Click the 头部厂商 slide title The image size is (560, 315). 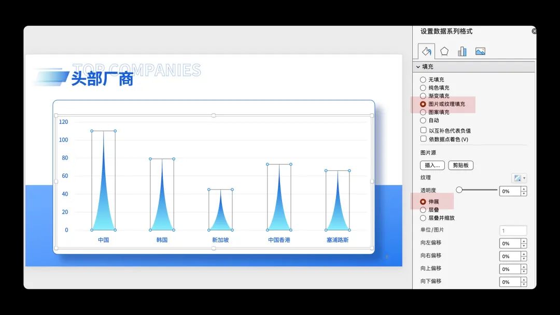click(x=102, y=79)
